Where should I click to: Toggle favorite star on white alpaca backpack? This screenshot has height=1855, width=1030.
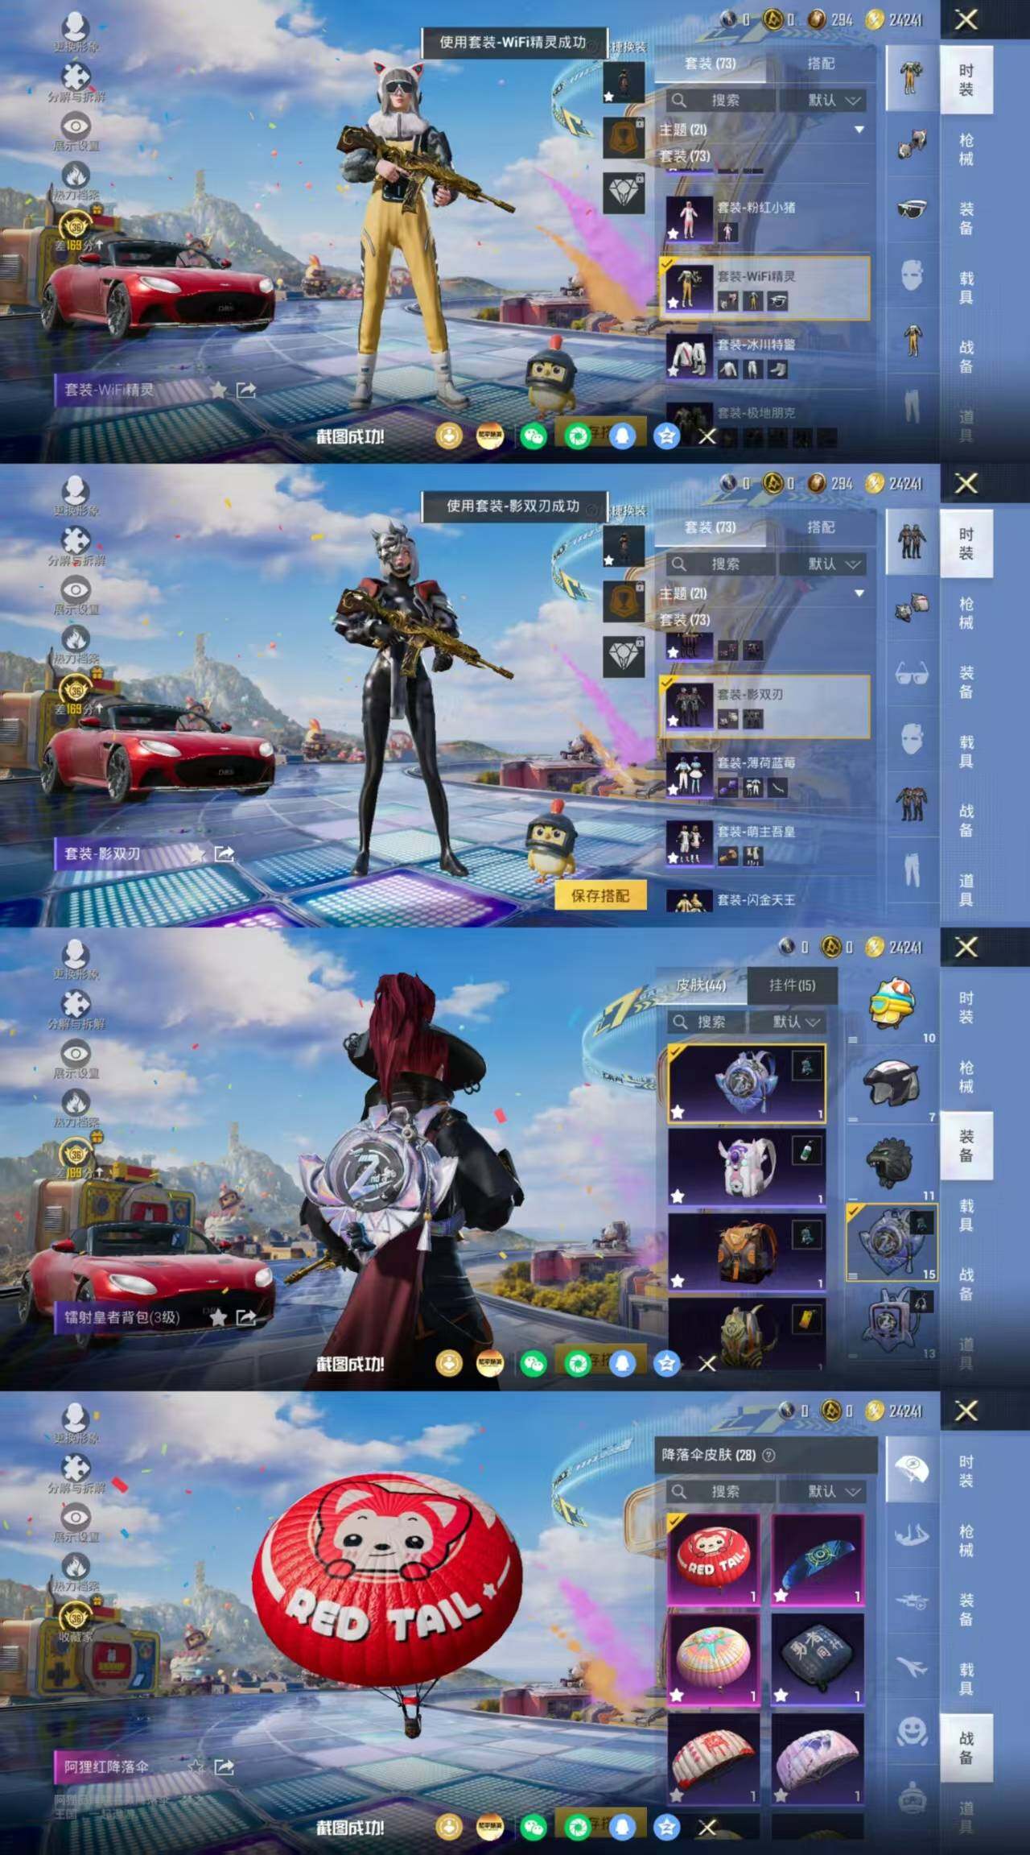coord(678,1196)
